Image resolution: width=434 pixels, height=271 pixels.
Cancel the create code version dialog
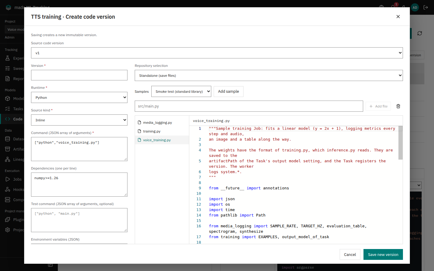click(350, 255)
